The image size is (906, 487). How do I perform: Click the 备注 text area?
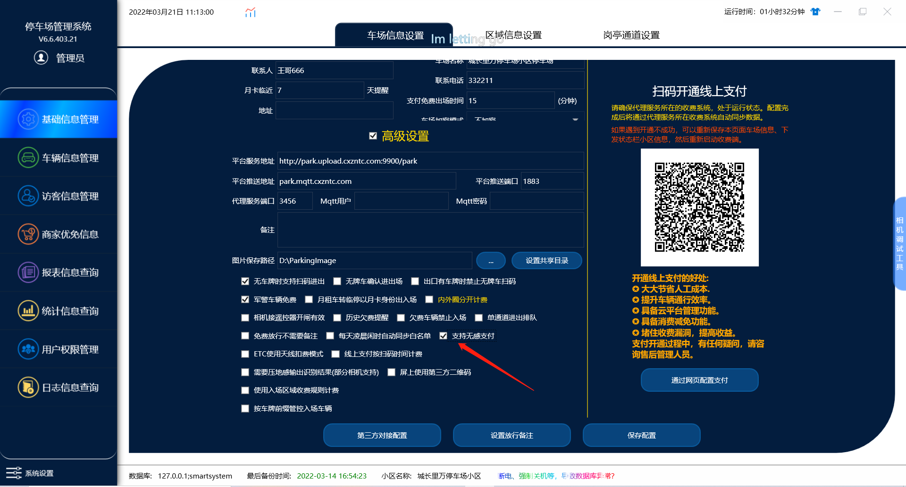point(430,230)
